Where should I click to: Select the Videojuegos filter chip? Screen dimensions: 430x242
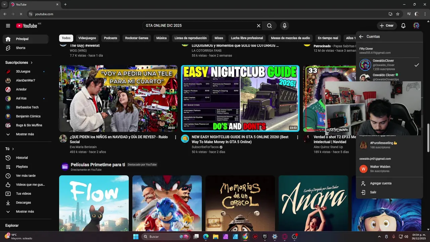point(87,38)
